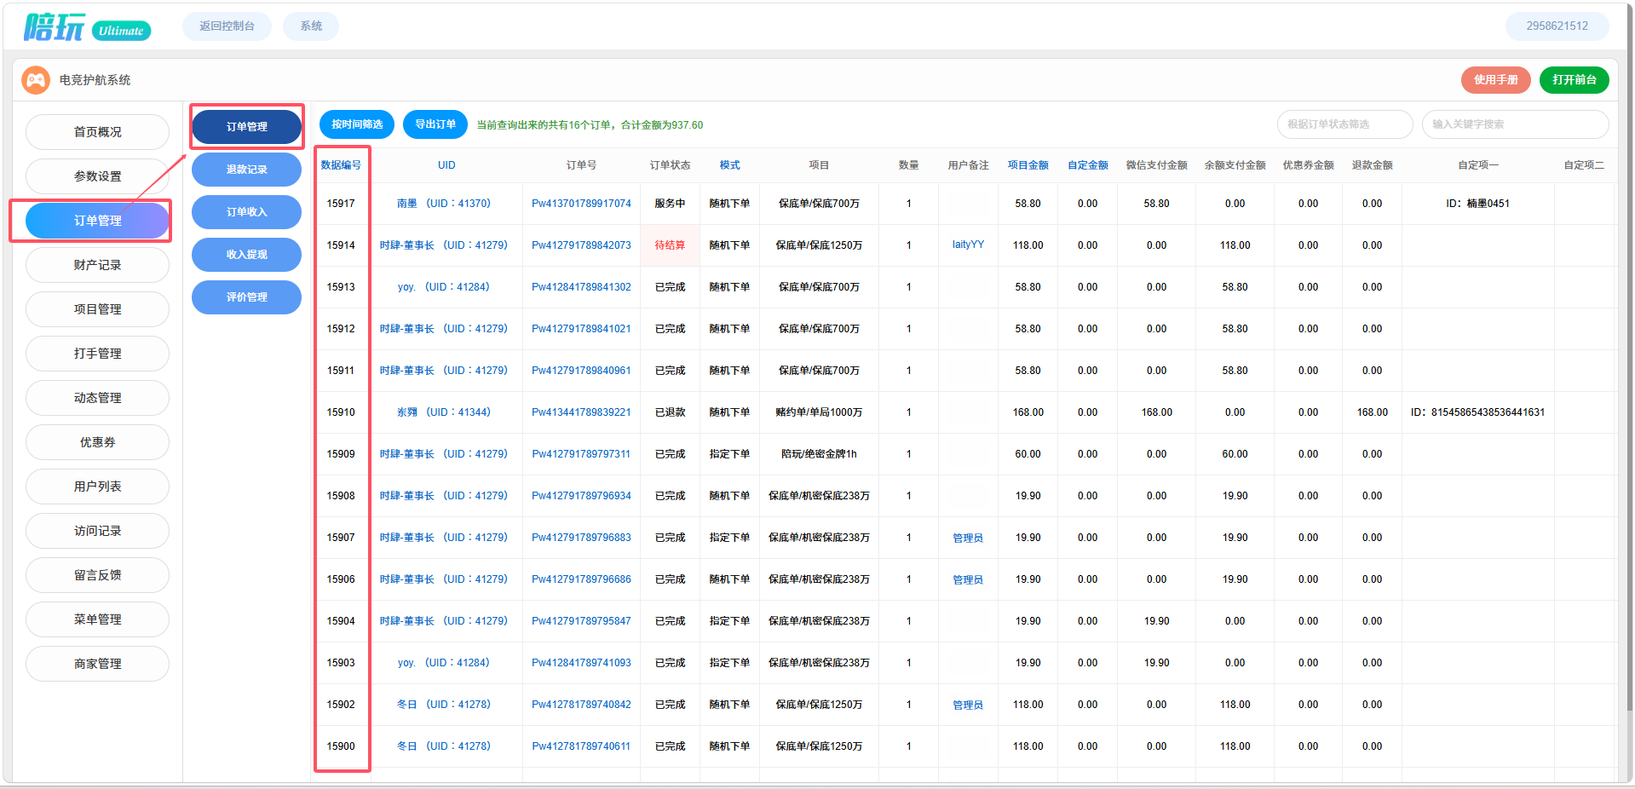Screen dimensions: 1635x789
Task: Click the 按时间筛选 button
Action: (x=357, y=124)
